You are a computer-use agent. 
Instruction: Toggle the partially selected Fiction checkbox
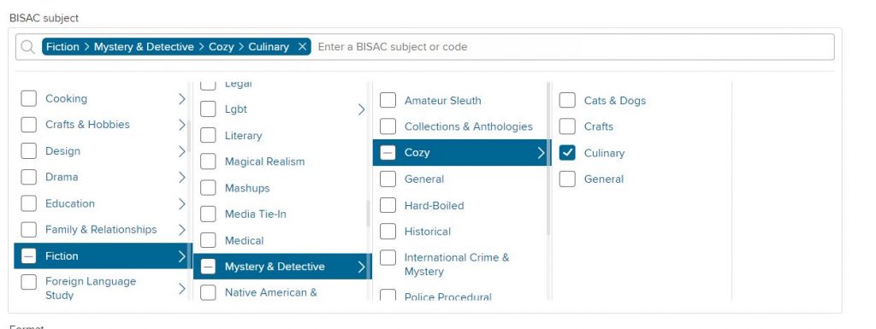[x=28, y=256]
